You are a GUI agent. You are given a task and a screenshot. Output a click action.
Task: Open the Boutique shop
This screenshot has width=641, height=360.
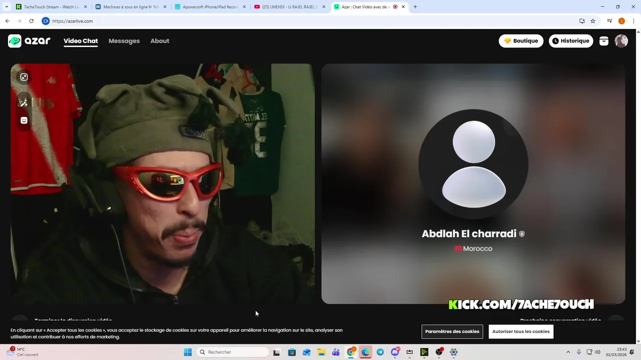[521, 41]
